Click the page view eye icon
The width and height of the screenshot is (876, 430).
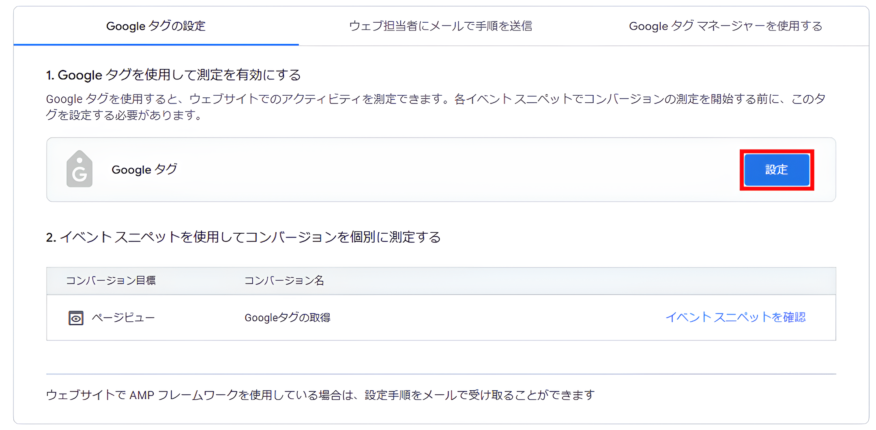75,318
